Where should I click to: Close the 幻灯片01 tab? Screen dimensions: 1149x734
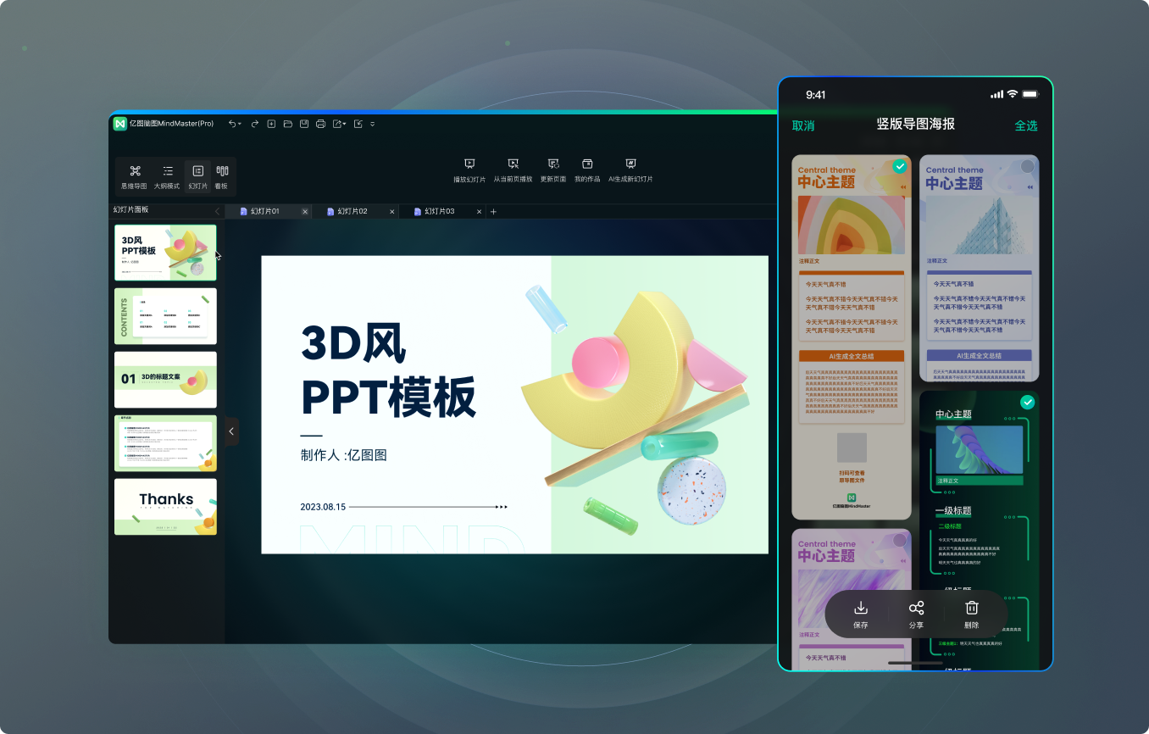point(305,211)
